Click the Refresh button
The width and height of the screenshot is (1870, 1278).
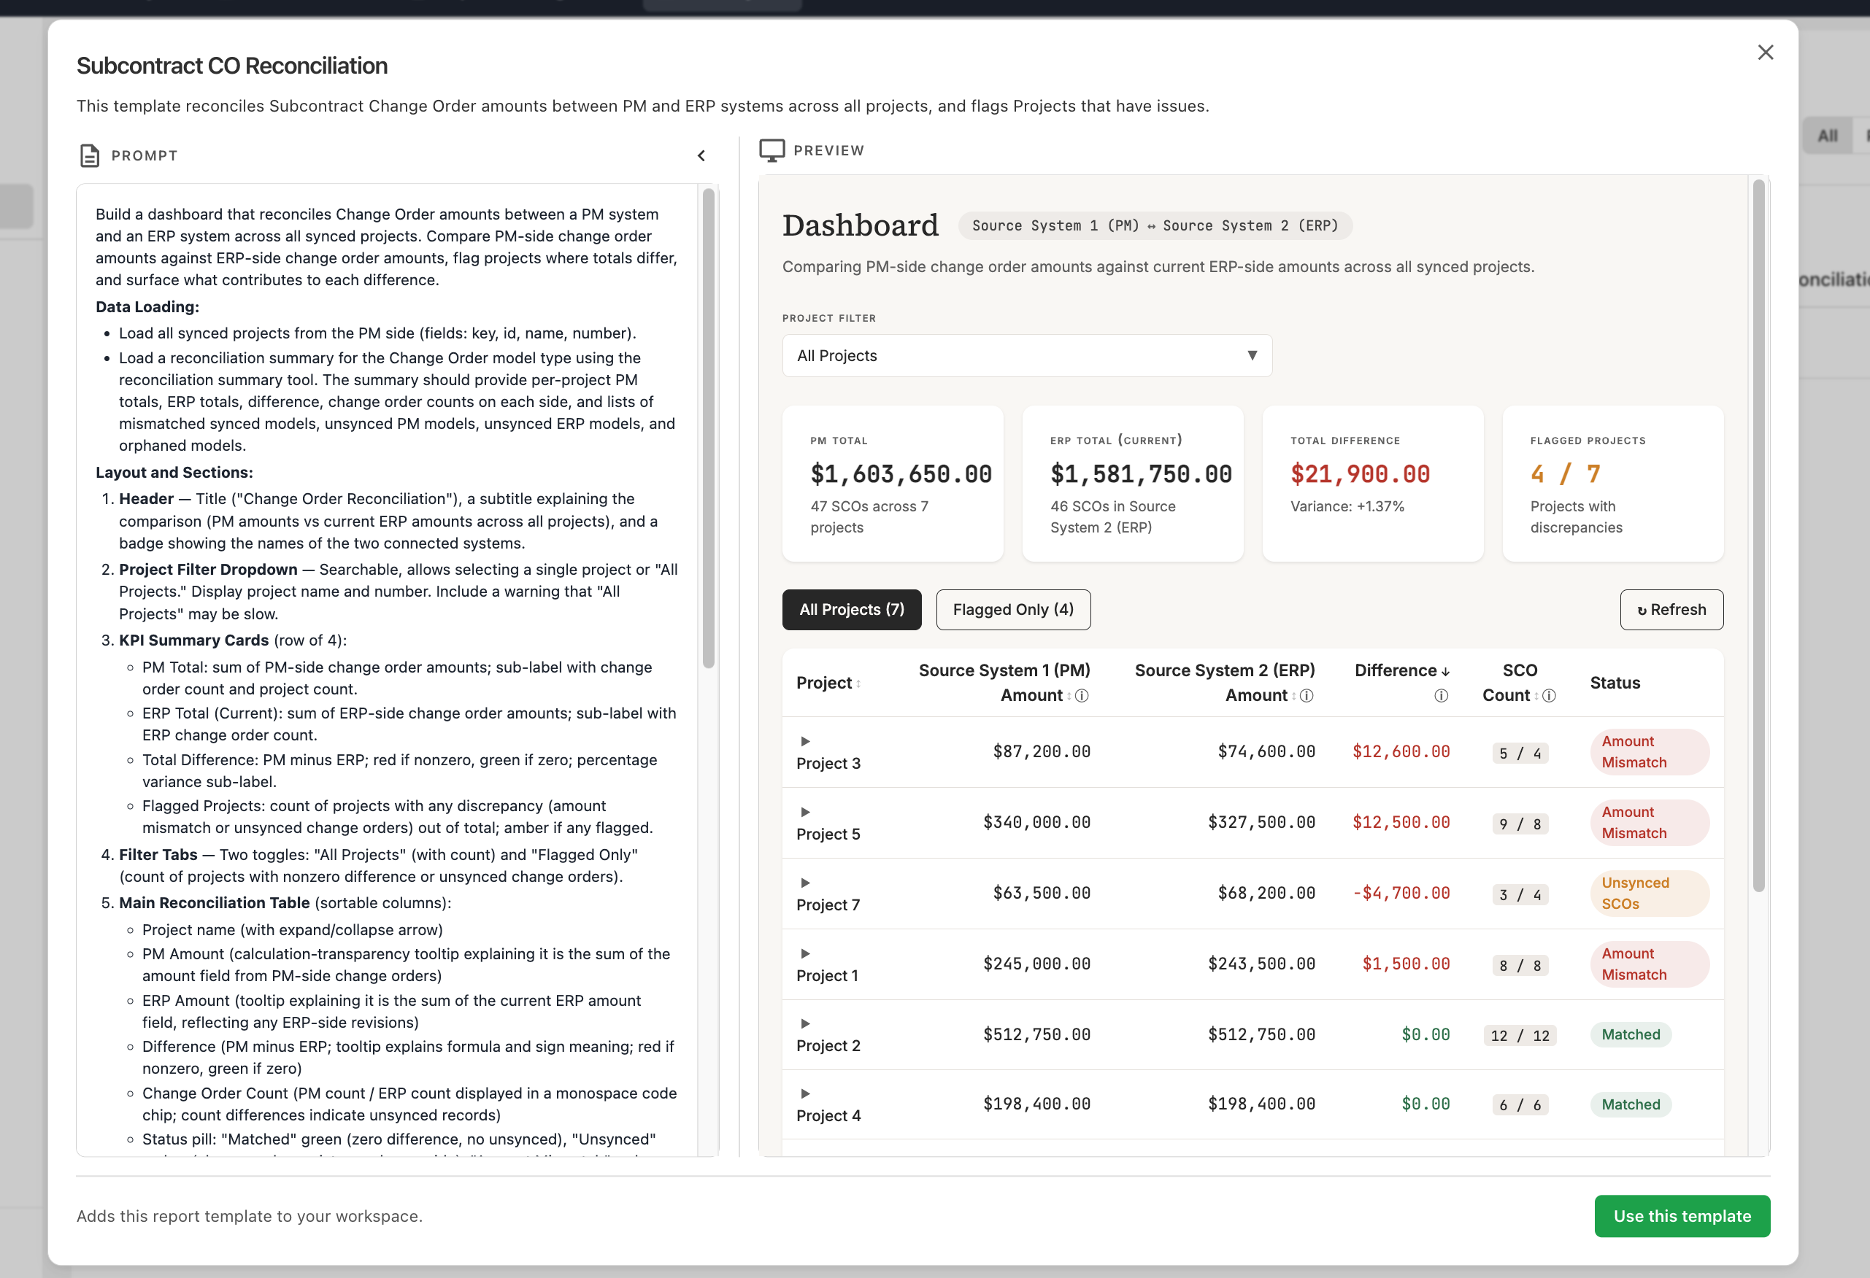[1671, 610]
